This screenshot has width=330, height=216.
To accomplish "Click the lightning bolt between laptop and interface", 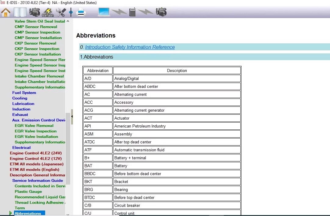I will coord(119,12).
